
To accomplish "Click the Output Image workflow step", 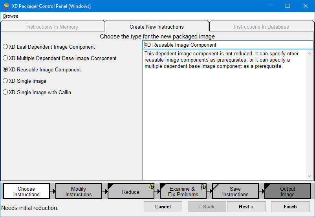I will pos(288,191).
